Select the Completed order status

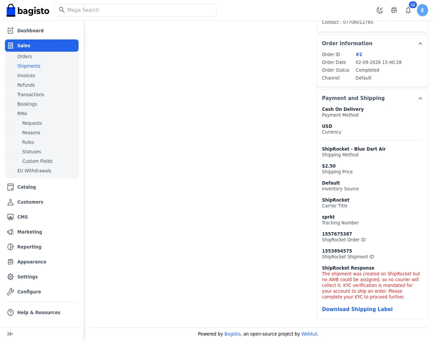[367, 70]
